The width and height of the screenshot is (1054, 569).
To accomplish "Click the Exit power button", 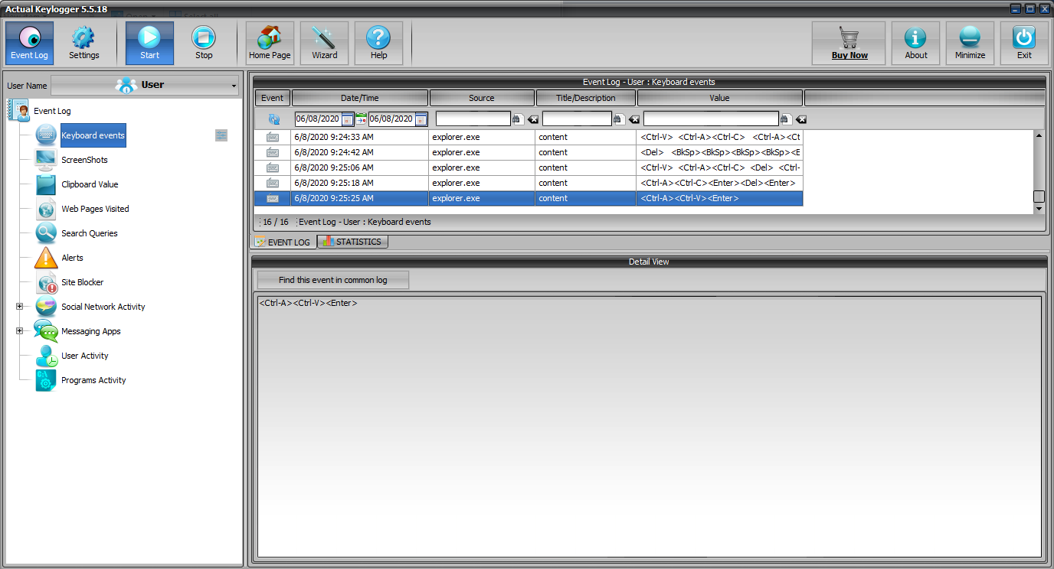I will click(1024, 43).
